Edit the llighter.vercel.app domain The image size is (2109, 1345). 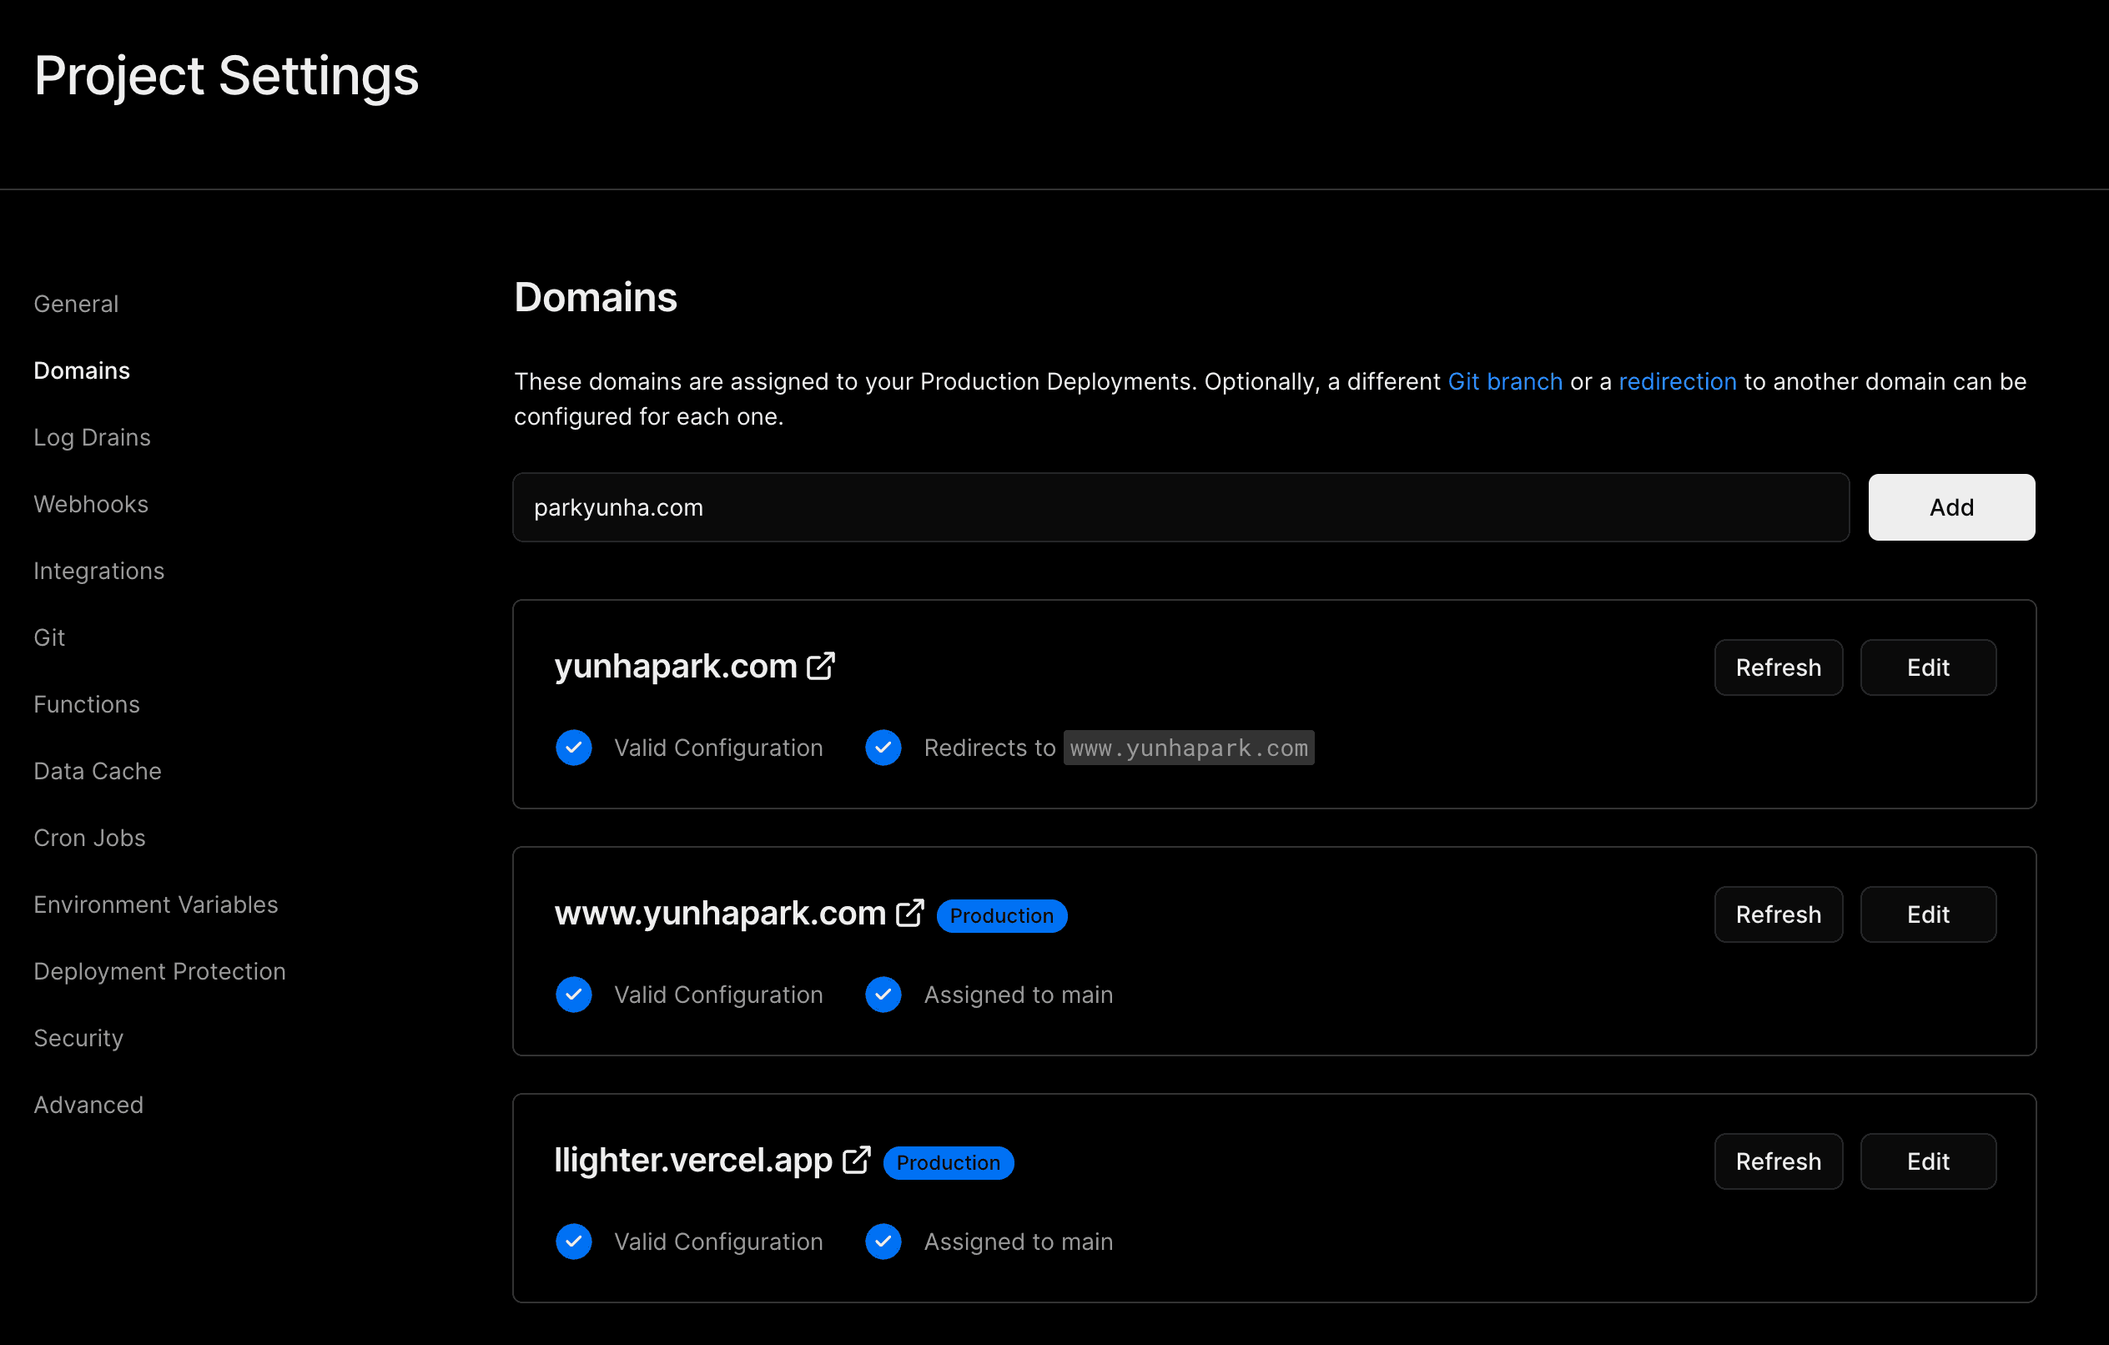(1928, 1162)
